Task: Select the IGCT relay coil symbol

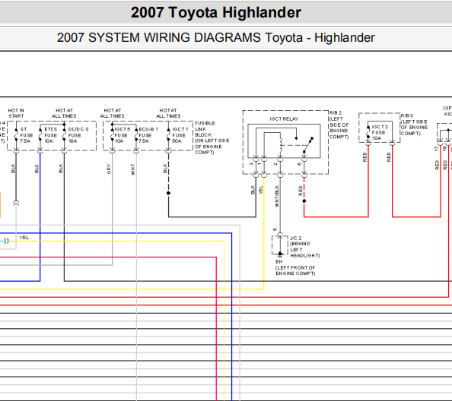Action: (x=280, y=145)
